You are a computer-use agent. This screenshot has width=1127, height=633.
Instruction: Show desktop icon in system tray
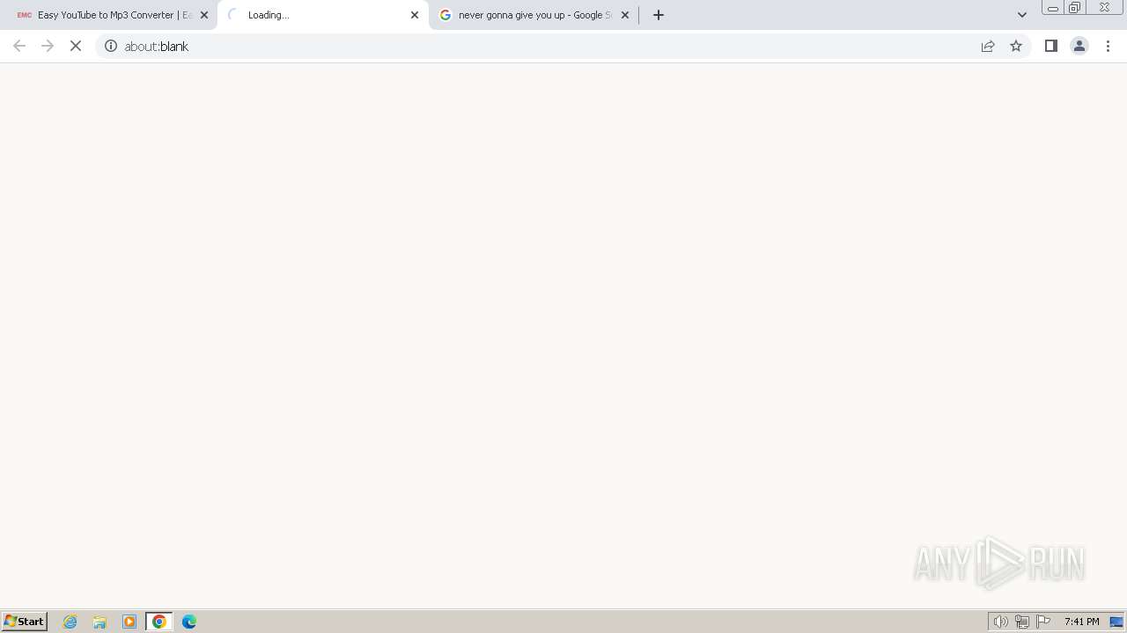[1116, 622]
